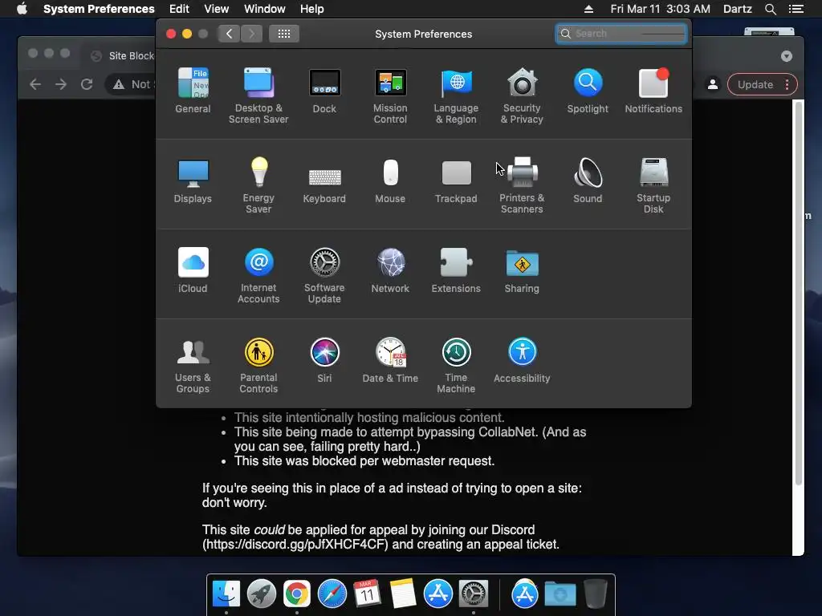
Task: Open Finder from the Dock
Action: (x=226, y=594)
